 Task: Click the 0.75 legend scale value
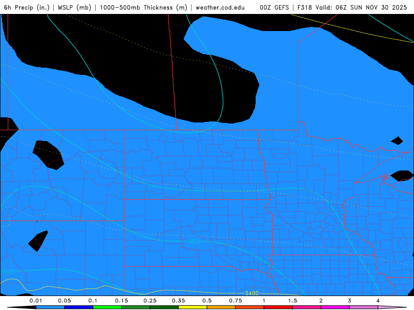coord(235,301)
